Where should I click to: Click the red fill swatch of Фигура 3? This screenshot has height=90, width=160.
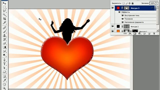pyautogui.click(x=118, y=8)
